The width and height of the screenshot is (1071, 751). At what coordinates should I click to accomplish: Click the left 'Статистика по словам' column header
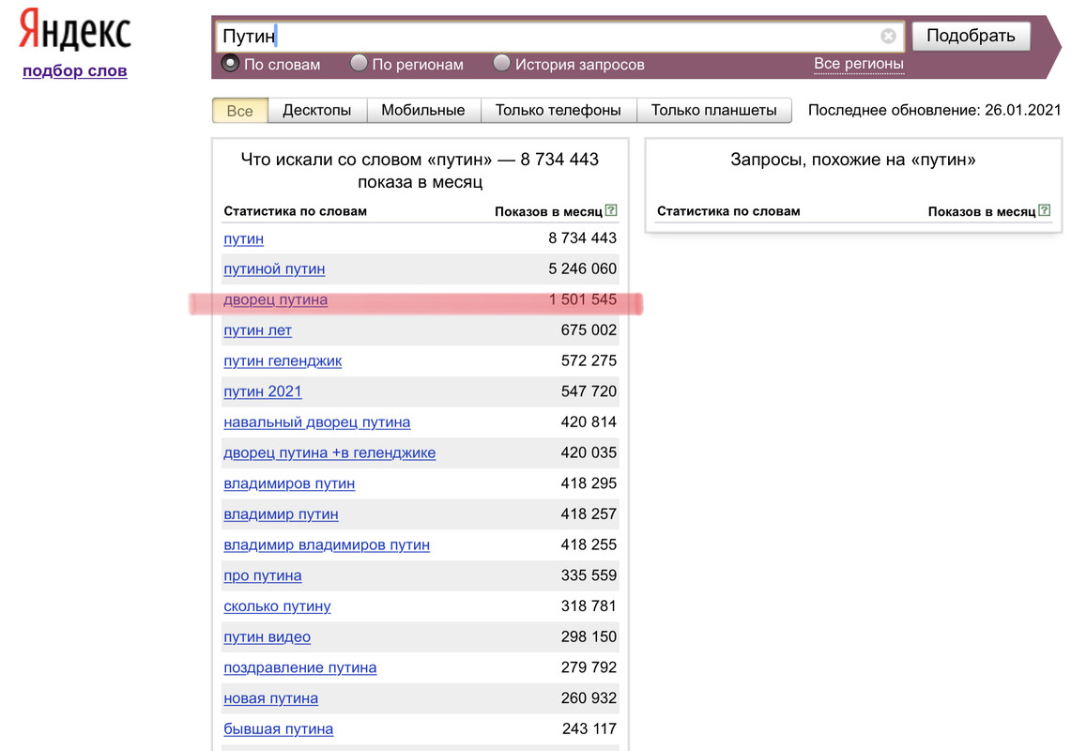tap(295, 211)
